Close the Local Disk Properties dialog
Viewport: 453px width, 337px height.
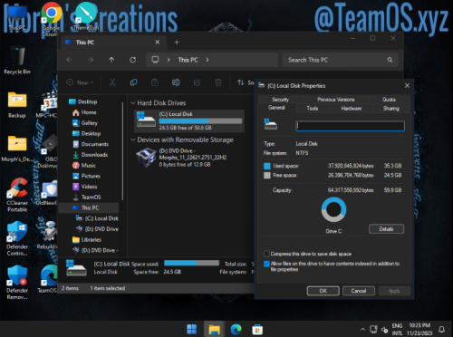tap(407, 86)
